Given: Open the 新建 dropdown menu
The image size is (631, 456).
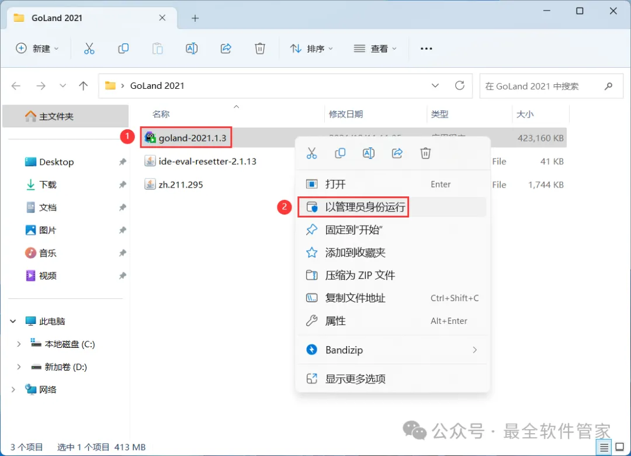Looking at the screenshot, I should [x=37, y=49].
